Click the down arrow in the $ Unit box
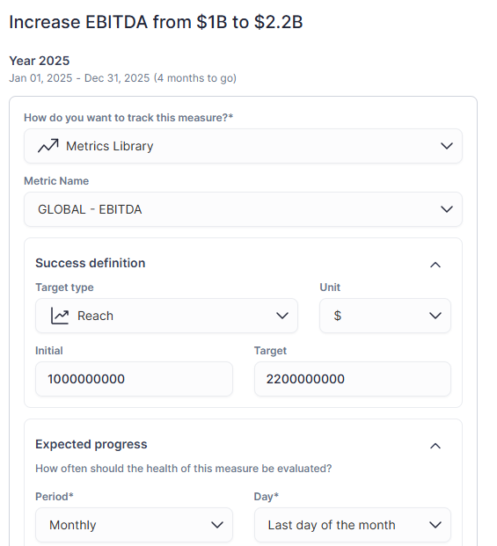The width and height of the screenshot is (497, 546). (435, 316)
